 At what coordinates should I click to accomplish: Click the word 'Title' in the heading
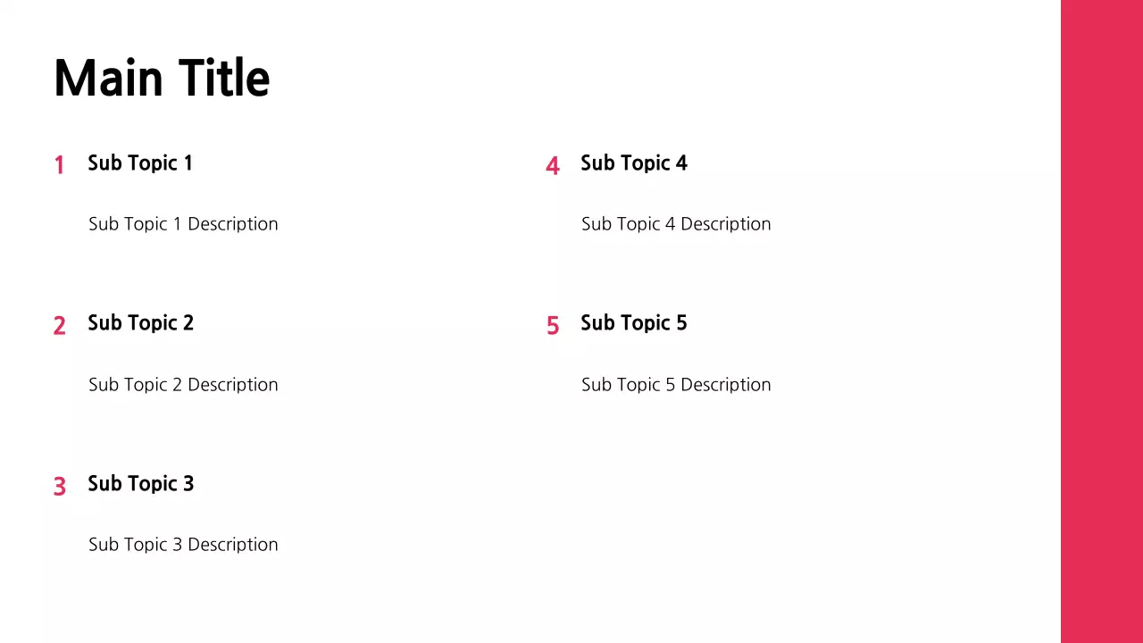point(223,79)
